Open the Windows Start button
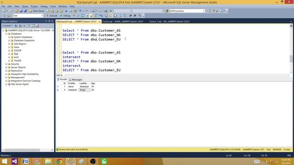This screenshot has width=294, height=165. (x=4, y=161)
